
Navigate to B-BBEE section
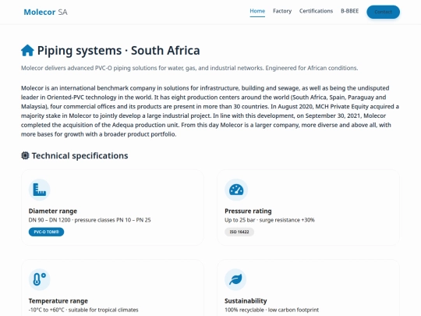[349, 11]
